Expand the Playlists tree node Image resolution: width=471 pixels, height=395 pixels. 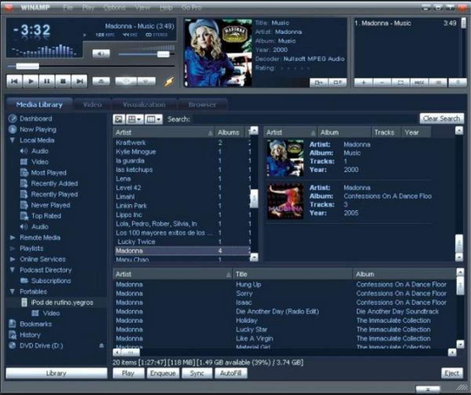[x=13, y=249]
